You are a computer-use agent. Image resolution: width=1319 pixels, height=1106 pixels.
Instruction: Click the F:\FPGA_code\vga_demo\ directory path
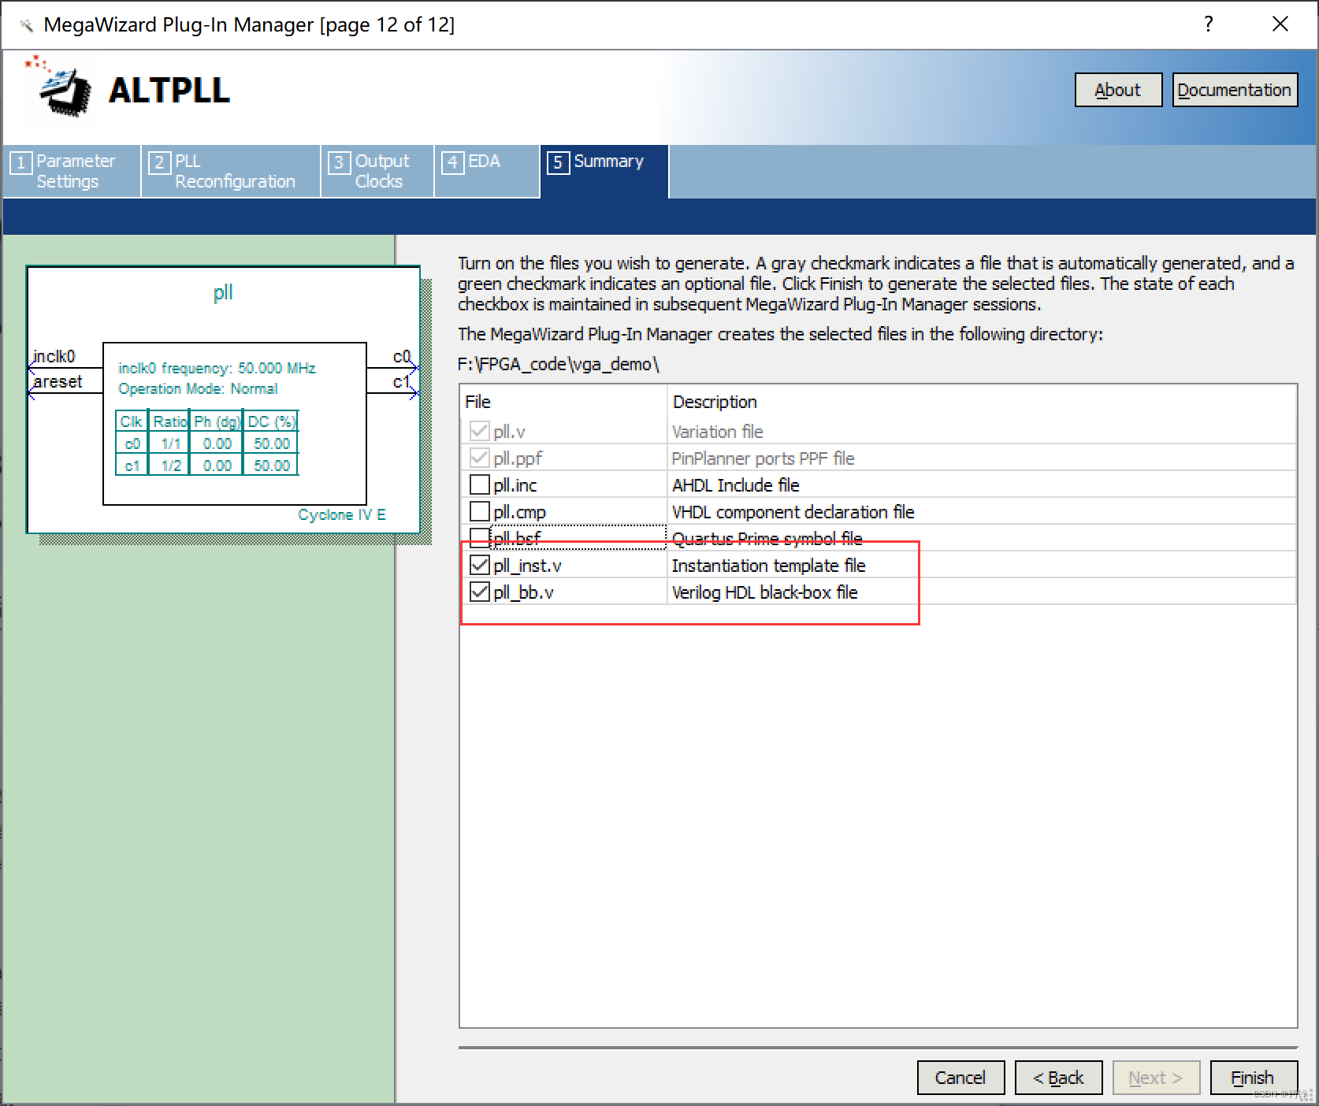558,364
